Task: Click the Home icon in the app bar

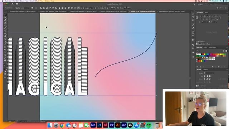Action: (x=13, y=4)
